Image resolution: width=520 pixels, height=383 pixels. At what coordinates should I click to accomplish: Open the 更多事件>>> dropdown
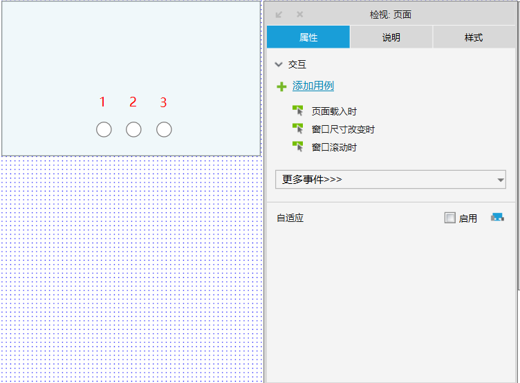390,179
